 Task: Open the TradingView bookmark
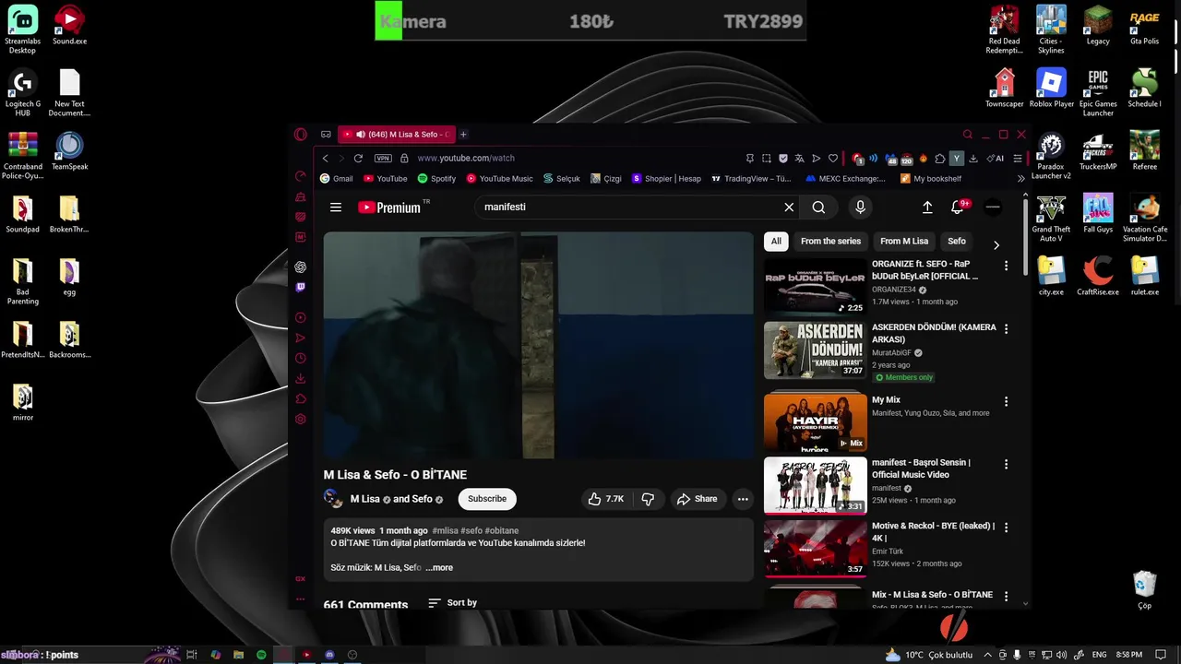click(x=752, y=179)
